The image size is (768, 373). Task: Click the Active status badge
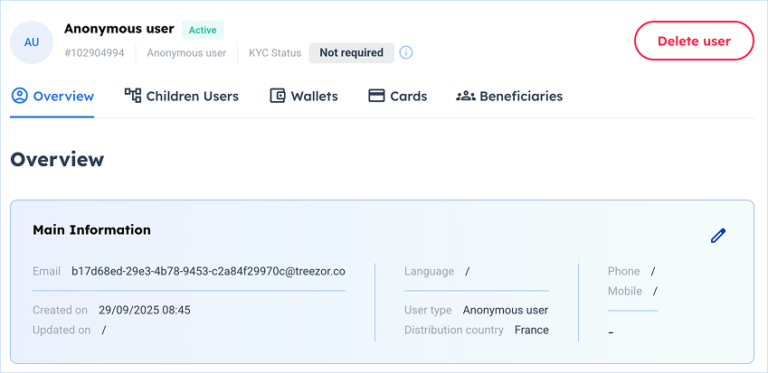point(203,30)
